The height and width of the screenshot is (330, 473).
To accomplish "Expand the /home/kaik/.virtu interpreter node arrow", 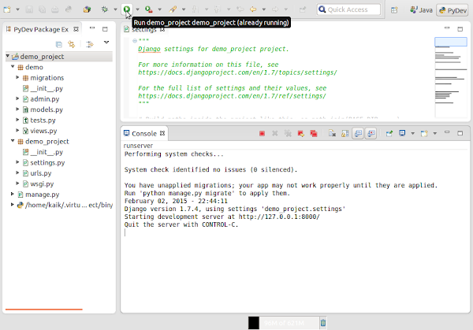I will (13, 204).
